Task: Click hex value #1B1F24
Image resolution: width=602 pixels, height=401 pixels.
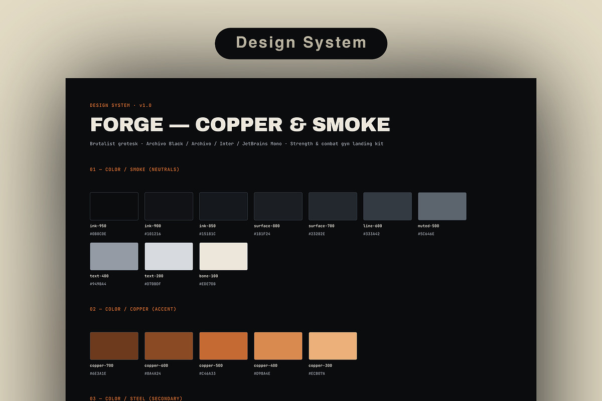Action: coord(262,234)
